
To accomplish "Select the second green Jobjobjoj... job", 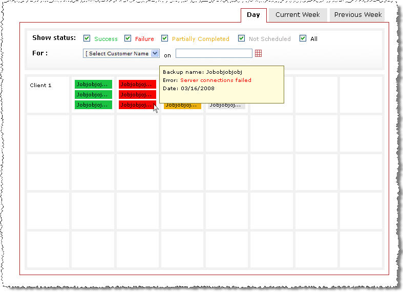I will [x=93, y=95].
